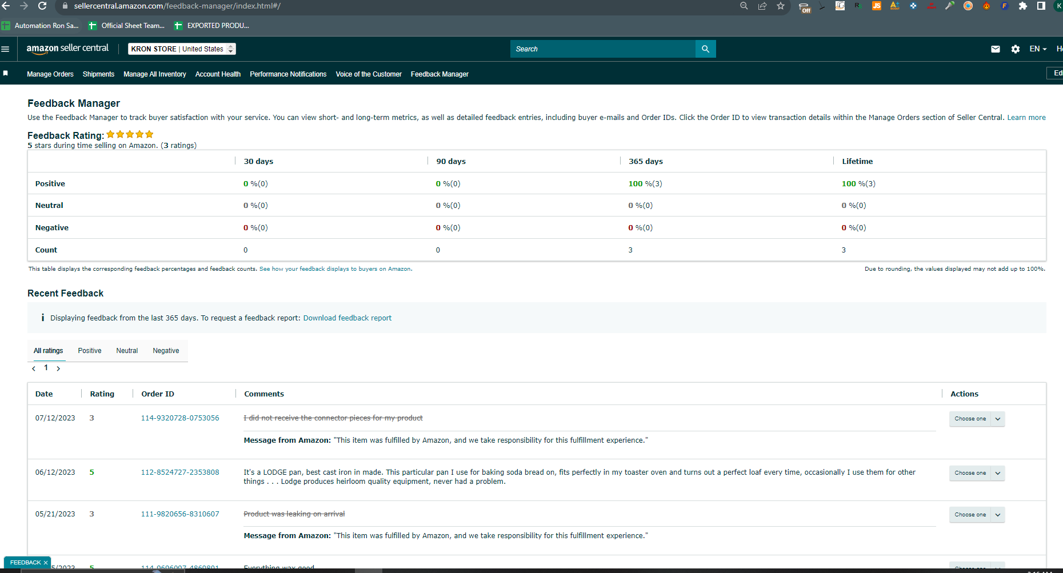The width and height of the screenshot is (1063, 573).
Task: Open Feedback Manager in navigation bar
Action: point(439,74)
